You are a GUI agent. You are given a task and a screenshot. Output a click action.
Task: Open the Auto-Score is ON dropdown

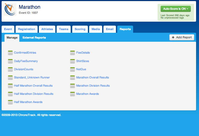tap(176, 9)
